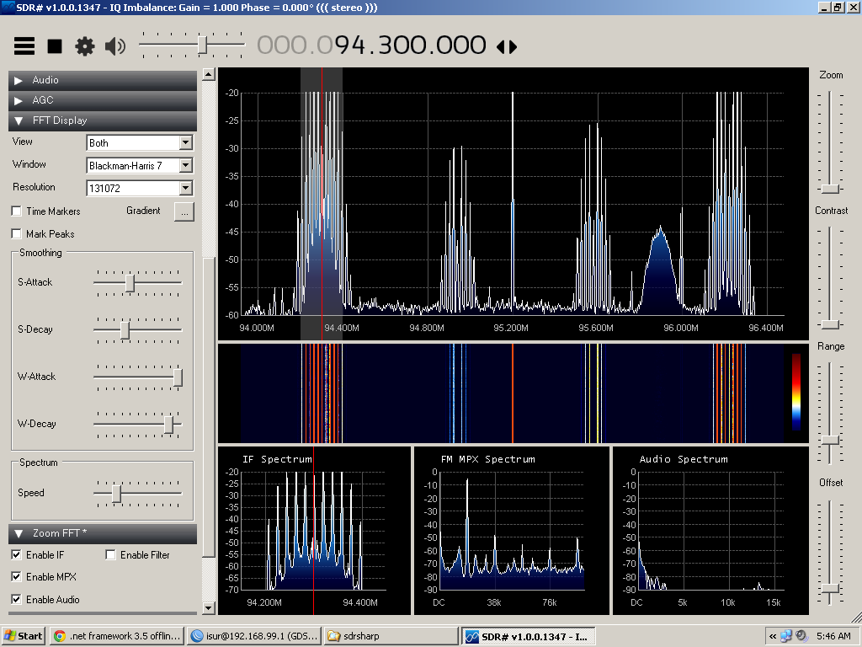This screenshot has height=647, width=862.
Task: Click the Windows Start button
Action: 24,636
